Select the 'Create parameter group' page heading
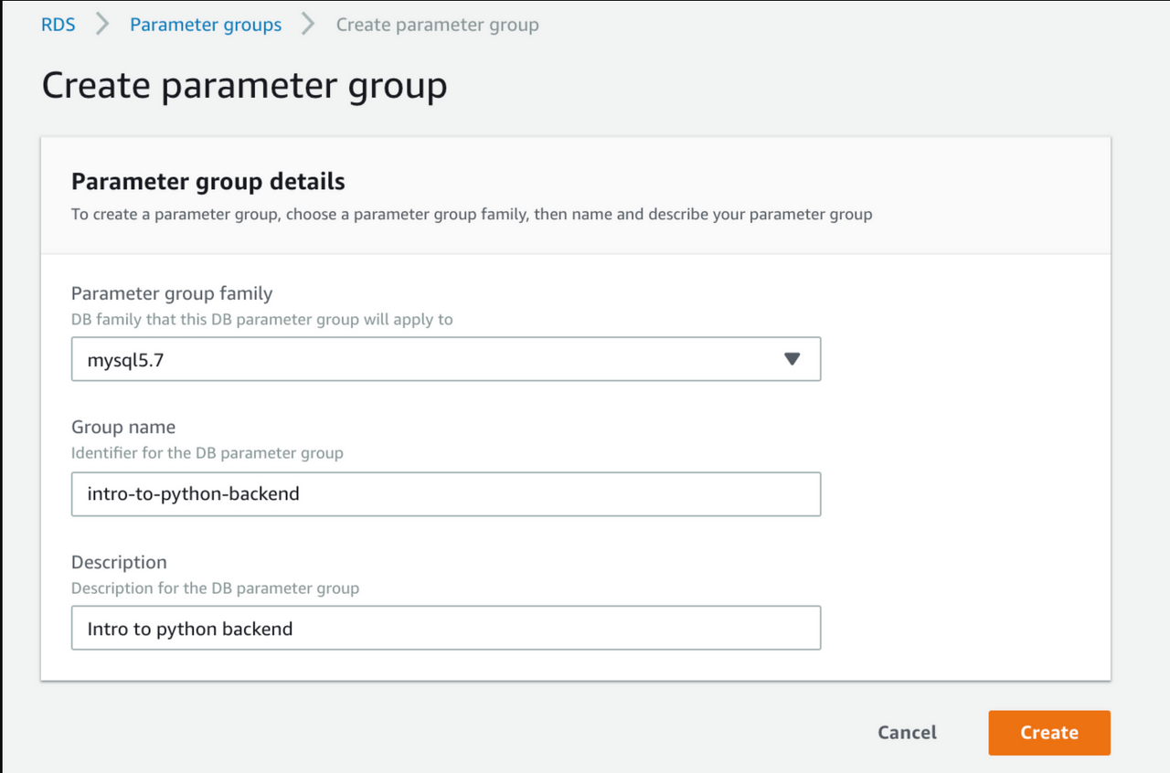 [x=244, y=85]
